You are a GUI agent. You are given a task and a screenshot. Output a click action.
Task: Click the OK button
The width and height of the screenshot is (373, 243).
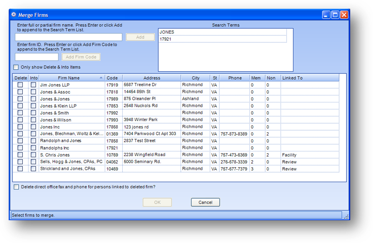[x=157, y=202]
